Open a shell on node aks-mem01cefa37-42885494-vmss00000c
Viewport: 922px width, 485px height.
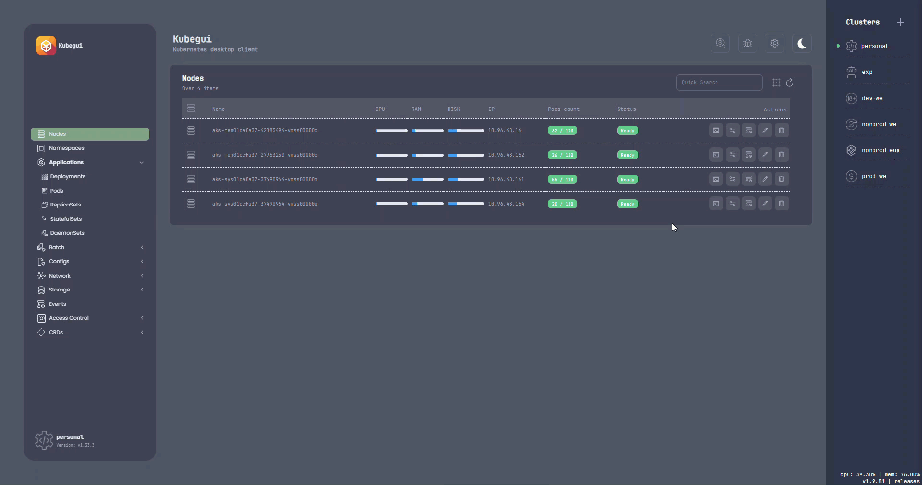(716, 130)
